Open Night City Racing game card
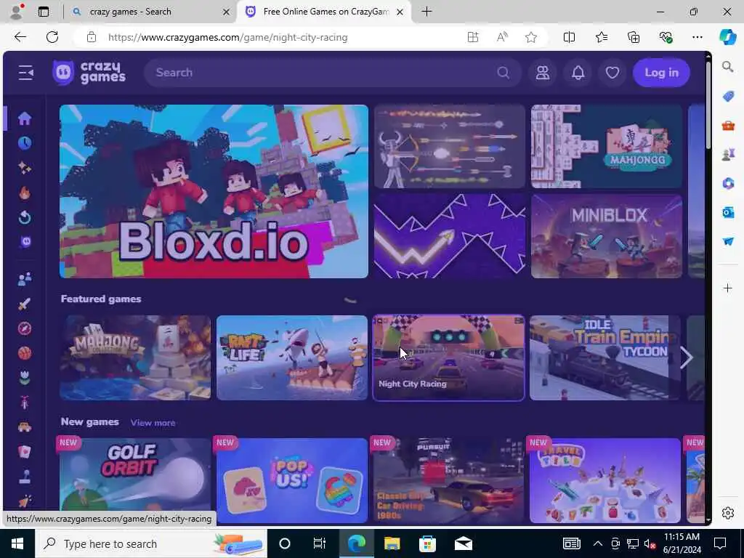Screen dimensions: 744x558 click(449, 357)
